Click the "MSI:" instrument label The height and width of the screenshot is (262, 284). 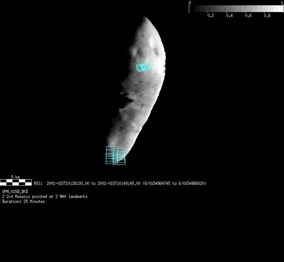tap(38, 183)
